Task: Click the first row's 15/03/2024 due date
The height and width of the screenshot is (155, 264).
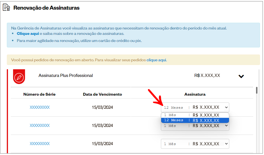Action: click(102, 107)
